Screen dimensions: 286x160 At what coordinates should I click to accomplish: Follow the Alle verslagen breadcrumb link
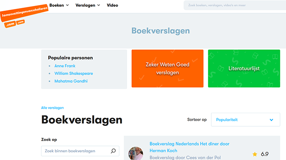(x=53, y=108)
